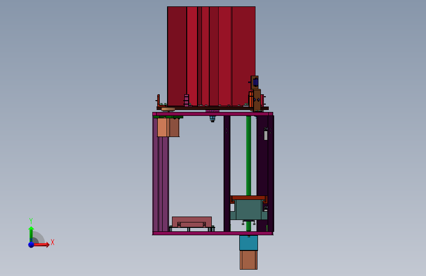The width and height of the screenshot is (426, 276).
Task: Select the dark teal carriage block
Action: pos(249,210)
